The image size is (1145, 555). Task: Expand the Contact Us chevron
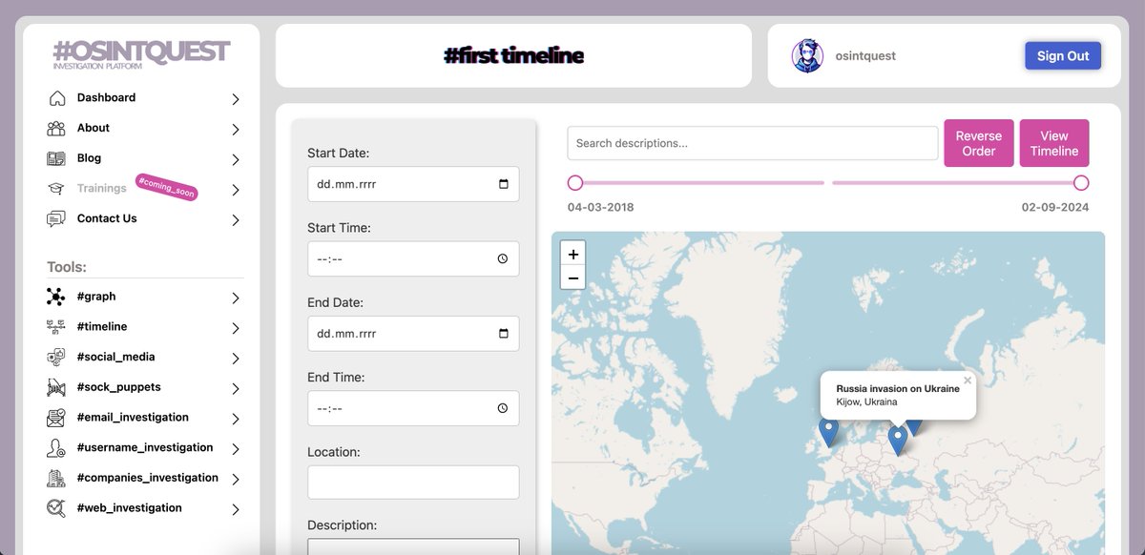coord(236,220)
